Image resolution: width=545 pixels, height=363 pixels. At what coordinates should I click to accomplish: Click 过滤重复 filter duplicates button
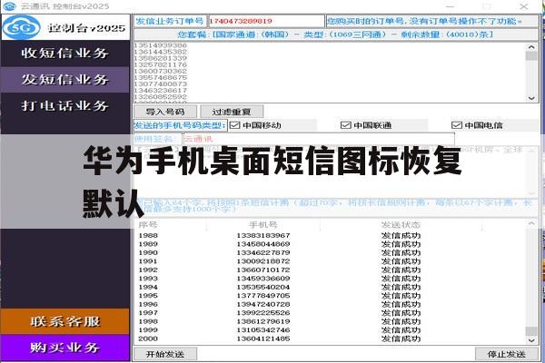click(x=232, y=112)
